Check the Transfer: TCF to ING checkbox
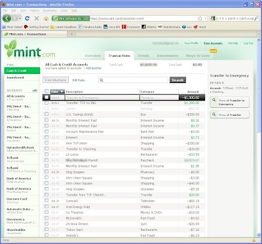Image resolution: width=262 pixels, height=244 pixels. [47, 103]
